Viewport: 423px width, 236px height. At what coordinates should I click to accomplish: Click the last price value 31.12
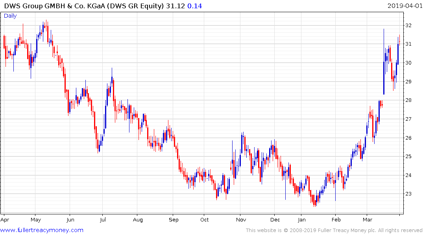175,6
